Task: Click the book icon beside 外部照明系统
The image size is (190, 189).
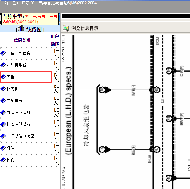Action: coord(3,124)
